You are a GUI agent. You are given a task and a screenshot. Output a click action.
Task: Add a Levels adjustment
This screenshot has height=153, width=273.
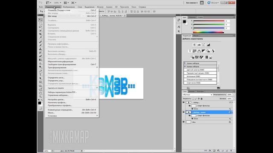click(x=199, y=45)
